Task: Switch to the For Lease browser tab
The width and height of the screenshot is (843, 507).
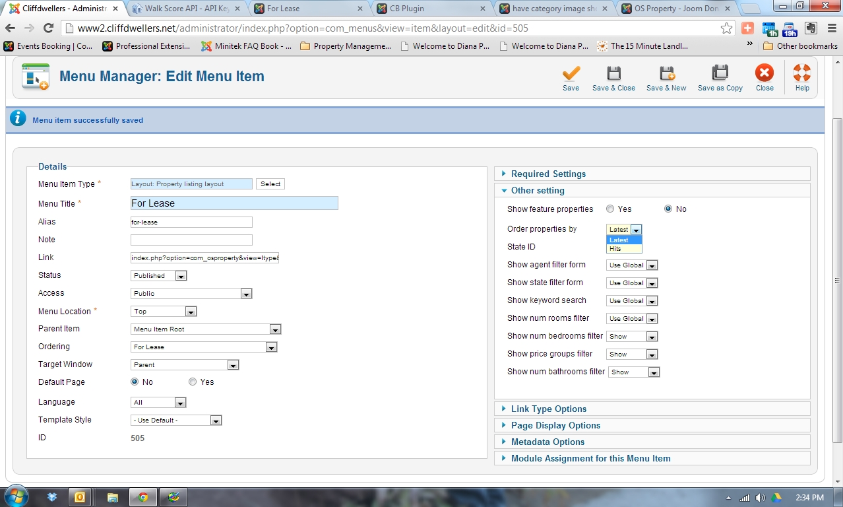Action: (284, 9)
